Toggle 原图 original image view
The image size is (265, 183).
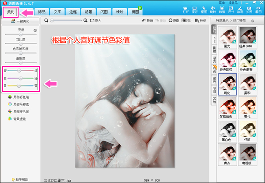[174, 20]
